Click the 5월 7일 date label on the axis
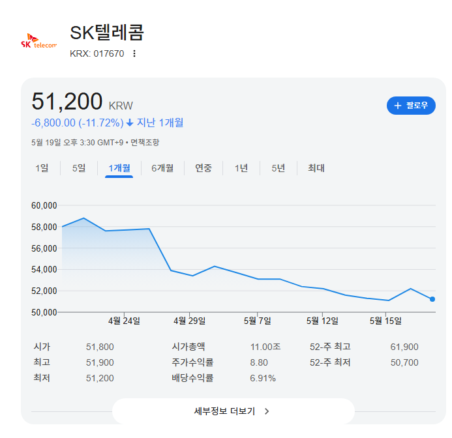 point(258,321)
